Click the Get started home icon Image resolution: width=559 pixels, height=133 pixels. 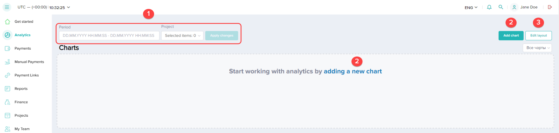click(x=8, y=22)
